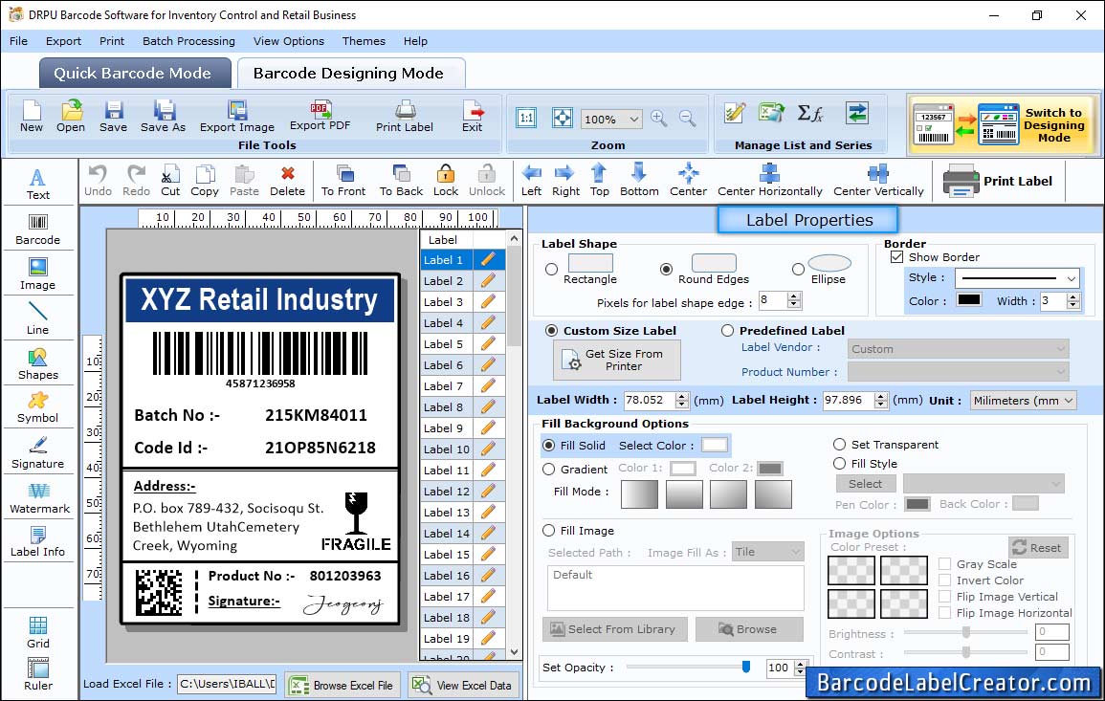Viewport: 1105px width, 701px height.
Task: Click the zoom in magnifier icon
Action: (x=659, y=119)
